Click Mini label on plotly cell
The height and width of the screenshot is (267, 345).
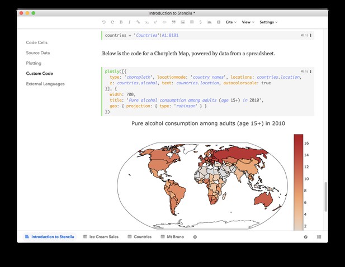pos(304,71)
